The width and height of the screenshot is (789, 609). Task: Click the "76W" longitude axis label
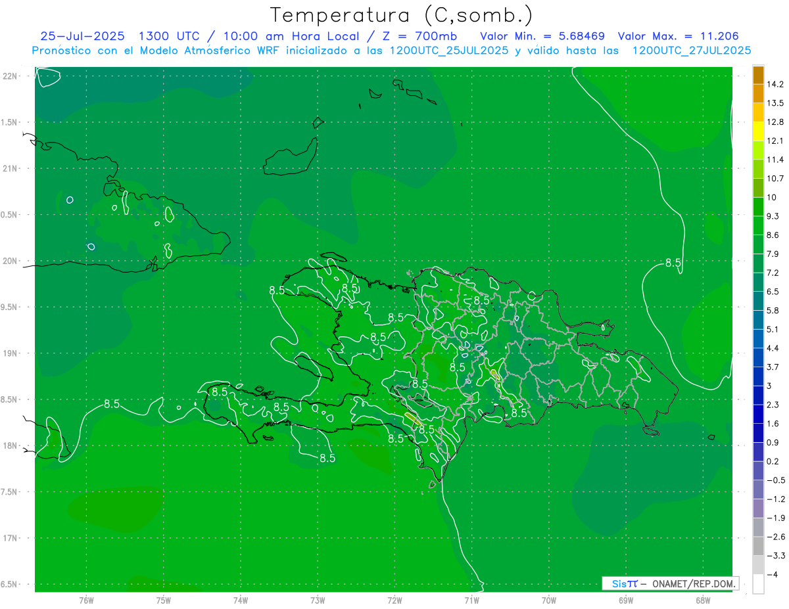[86, 600]
